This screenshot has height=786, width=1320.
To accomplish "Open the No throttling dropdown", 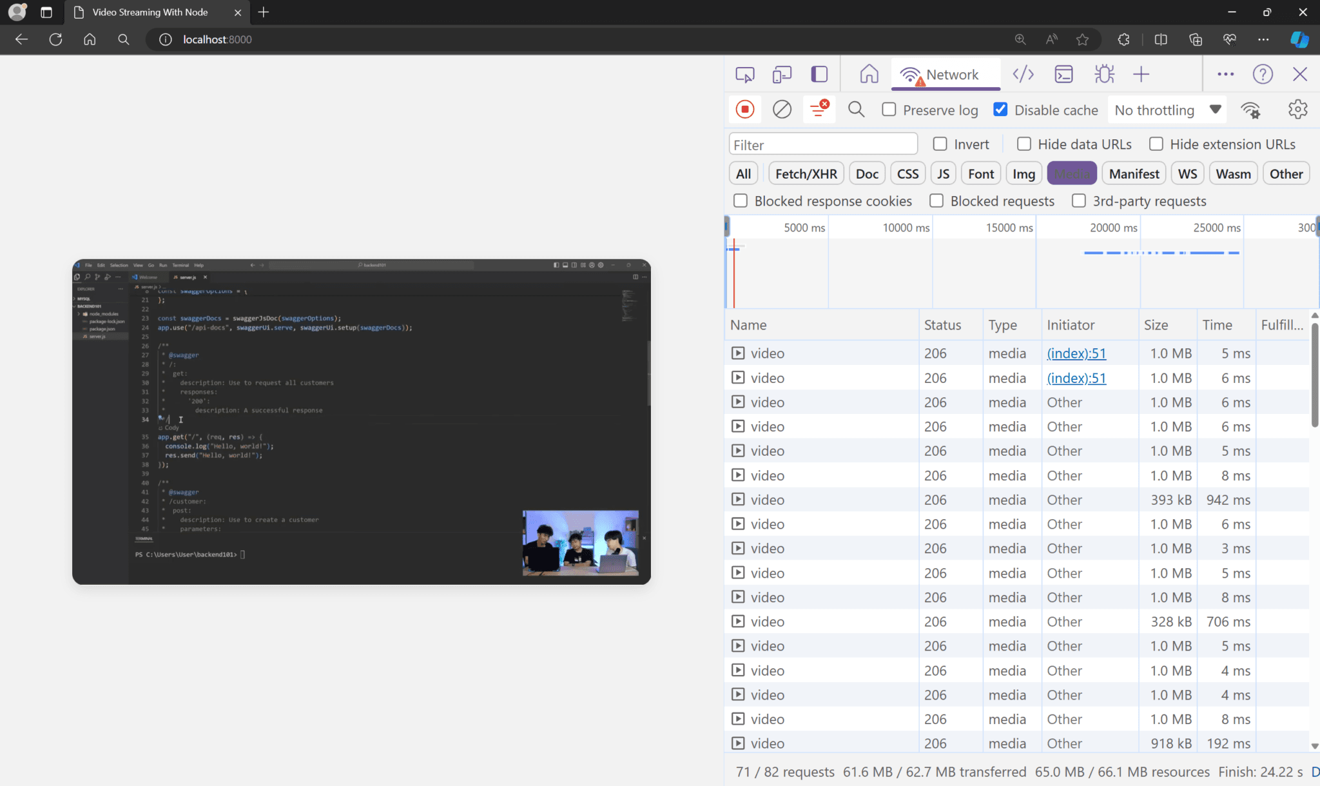I will pos(1165,110).
